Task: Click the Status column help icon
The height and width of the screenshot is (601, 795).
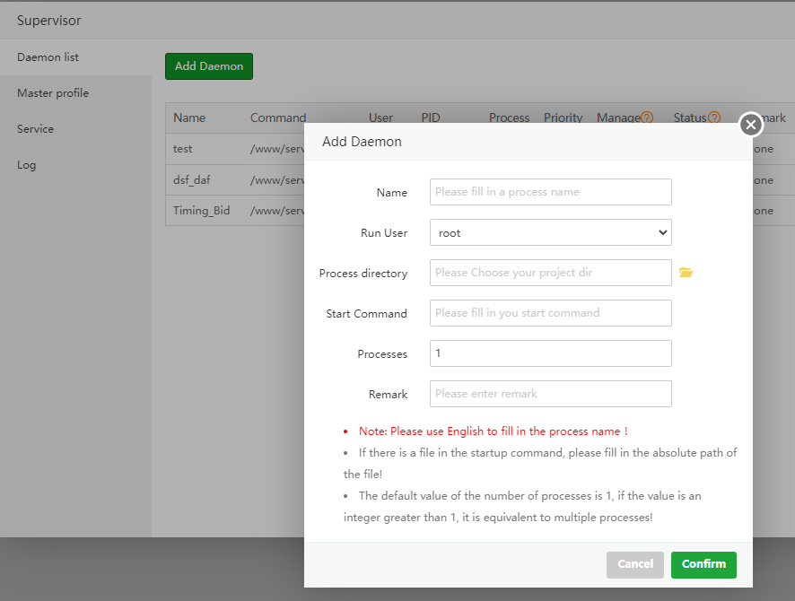Action: 714,118
